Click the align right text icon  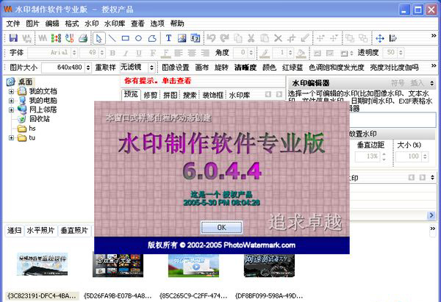(x=205, y=53)
